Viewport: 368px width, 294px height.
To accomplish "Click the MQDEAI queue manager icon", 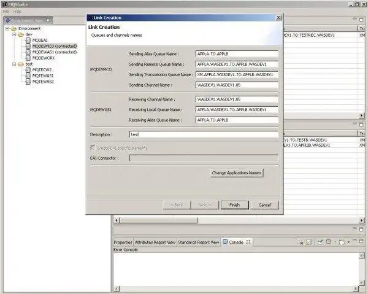I will point(28,40).
